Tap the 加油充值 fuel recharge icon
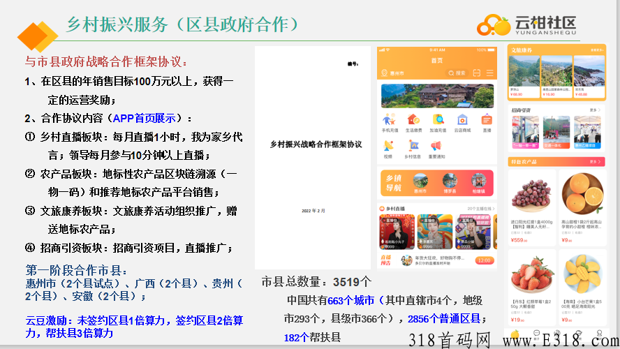Image resolution: width=620 pixels, height=349 pixels. 438,120
